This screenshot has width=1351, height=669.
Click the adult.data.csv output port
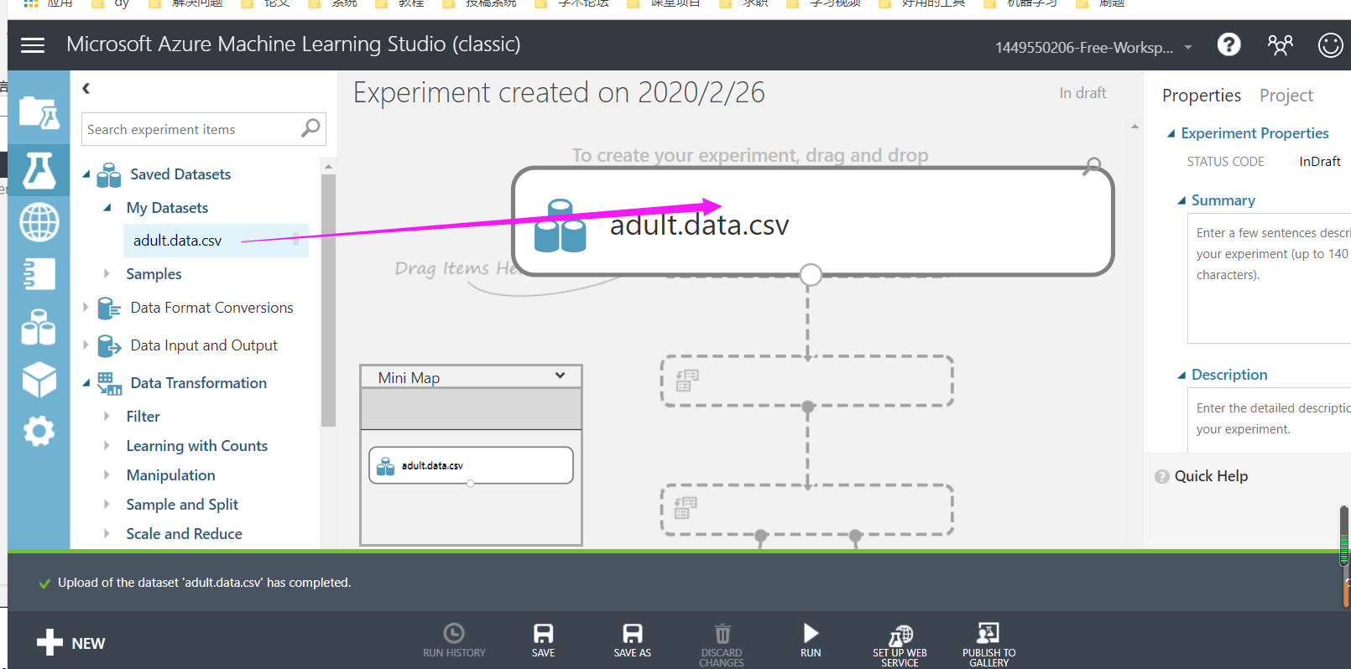[811, 275]
